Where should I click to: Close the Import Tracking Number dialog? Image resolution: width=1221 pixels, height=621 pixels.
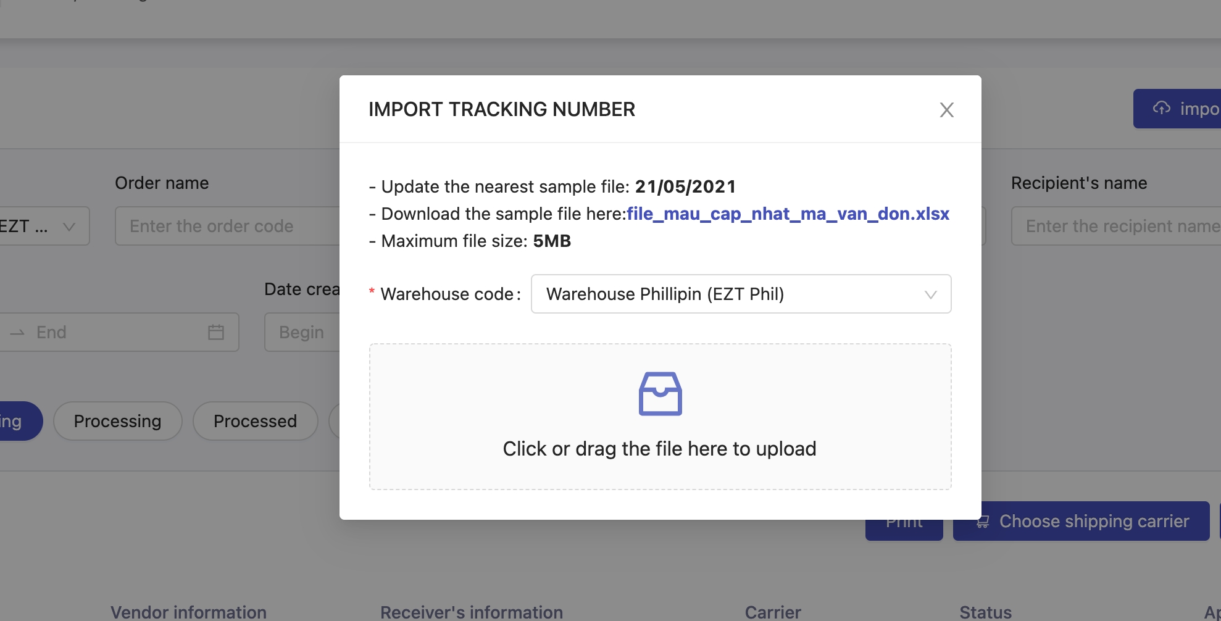pos(946,110)
